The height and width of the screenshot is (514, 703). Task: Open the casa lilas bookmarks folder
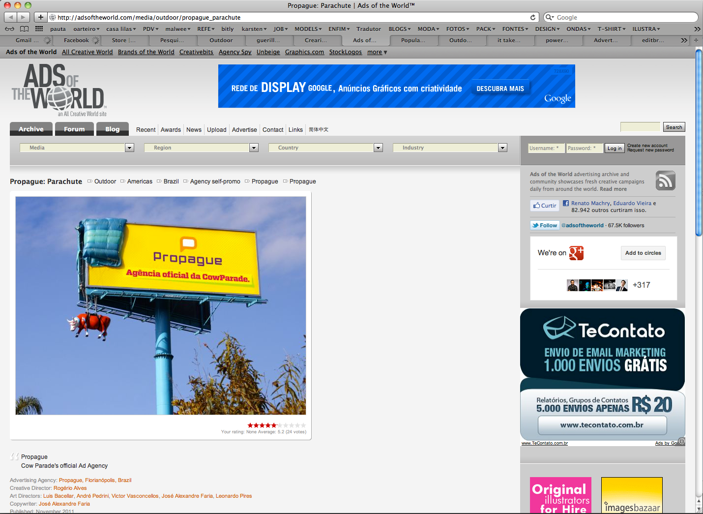pyautogui.click(x=121, y=29)
